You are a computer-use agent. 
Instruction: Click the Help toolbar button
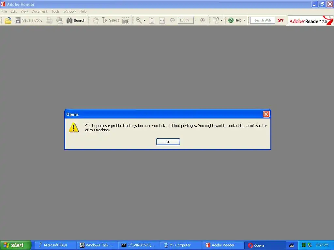235,21
